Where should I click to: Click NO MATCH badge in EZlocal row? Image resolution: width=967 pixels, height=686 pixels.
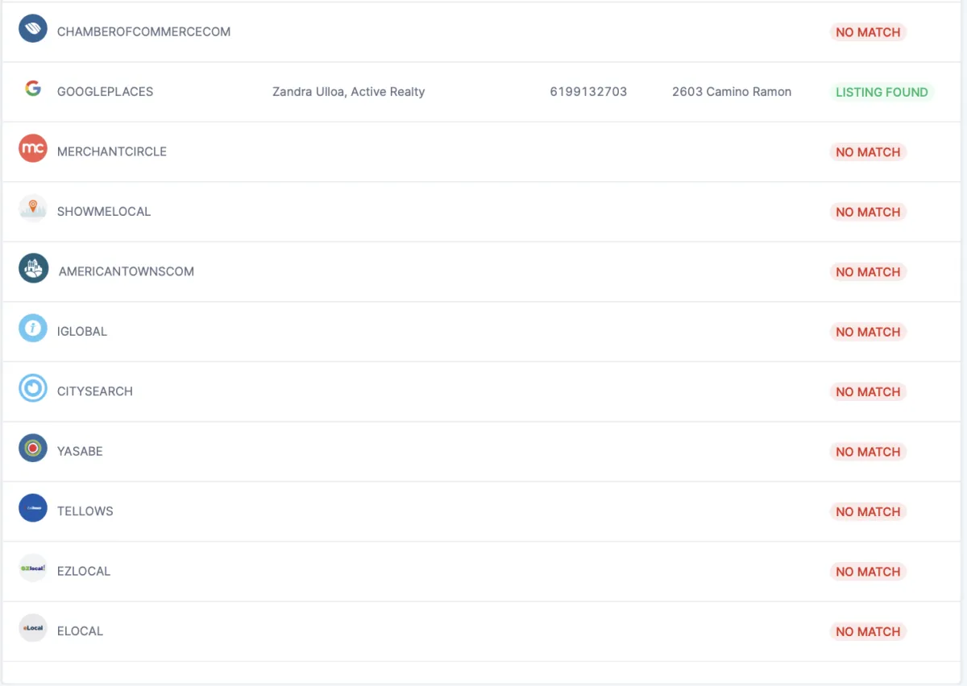coord(868,572)
